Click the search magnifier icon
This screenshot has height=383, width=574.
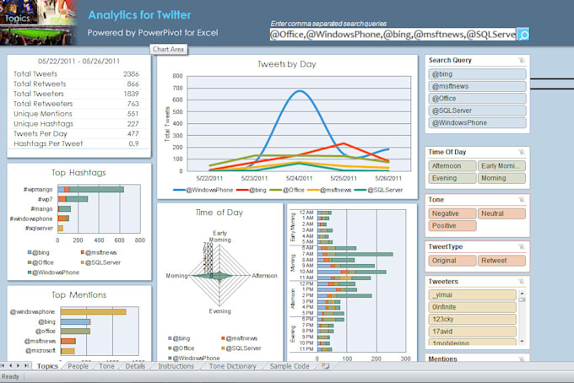523,35
